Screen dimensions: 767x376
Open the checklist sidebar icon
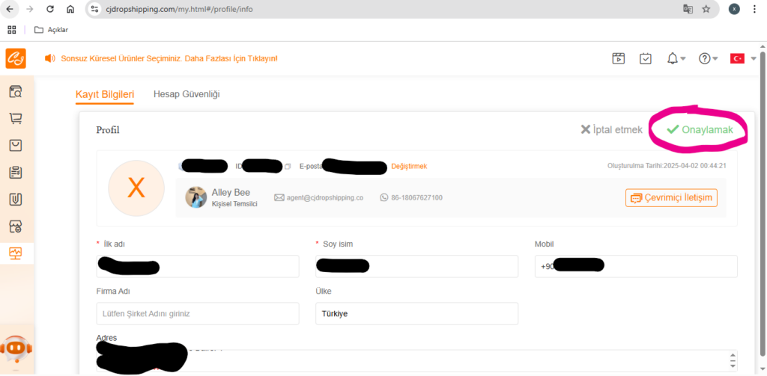(x=16, y=173)
